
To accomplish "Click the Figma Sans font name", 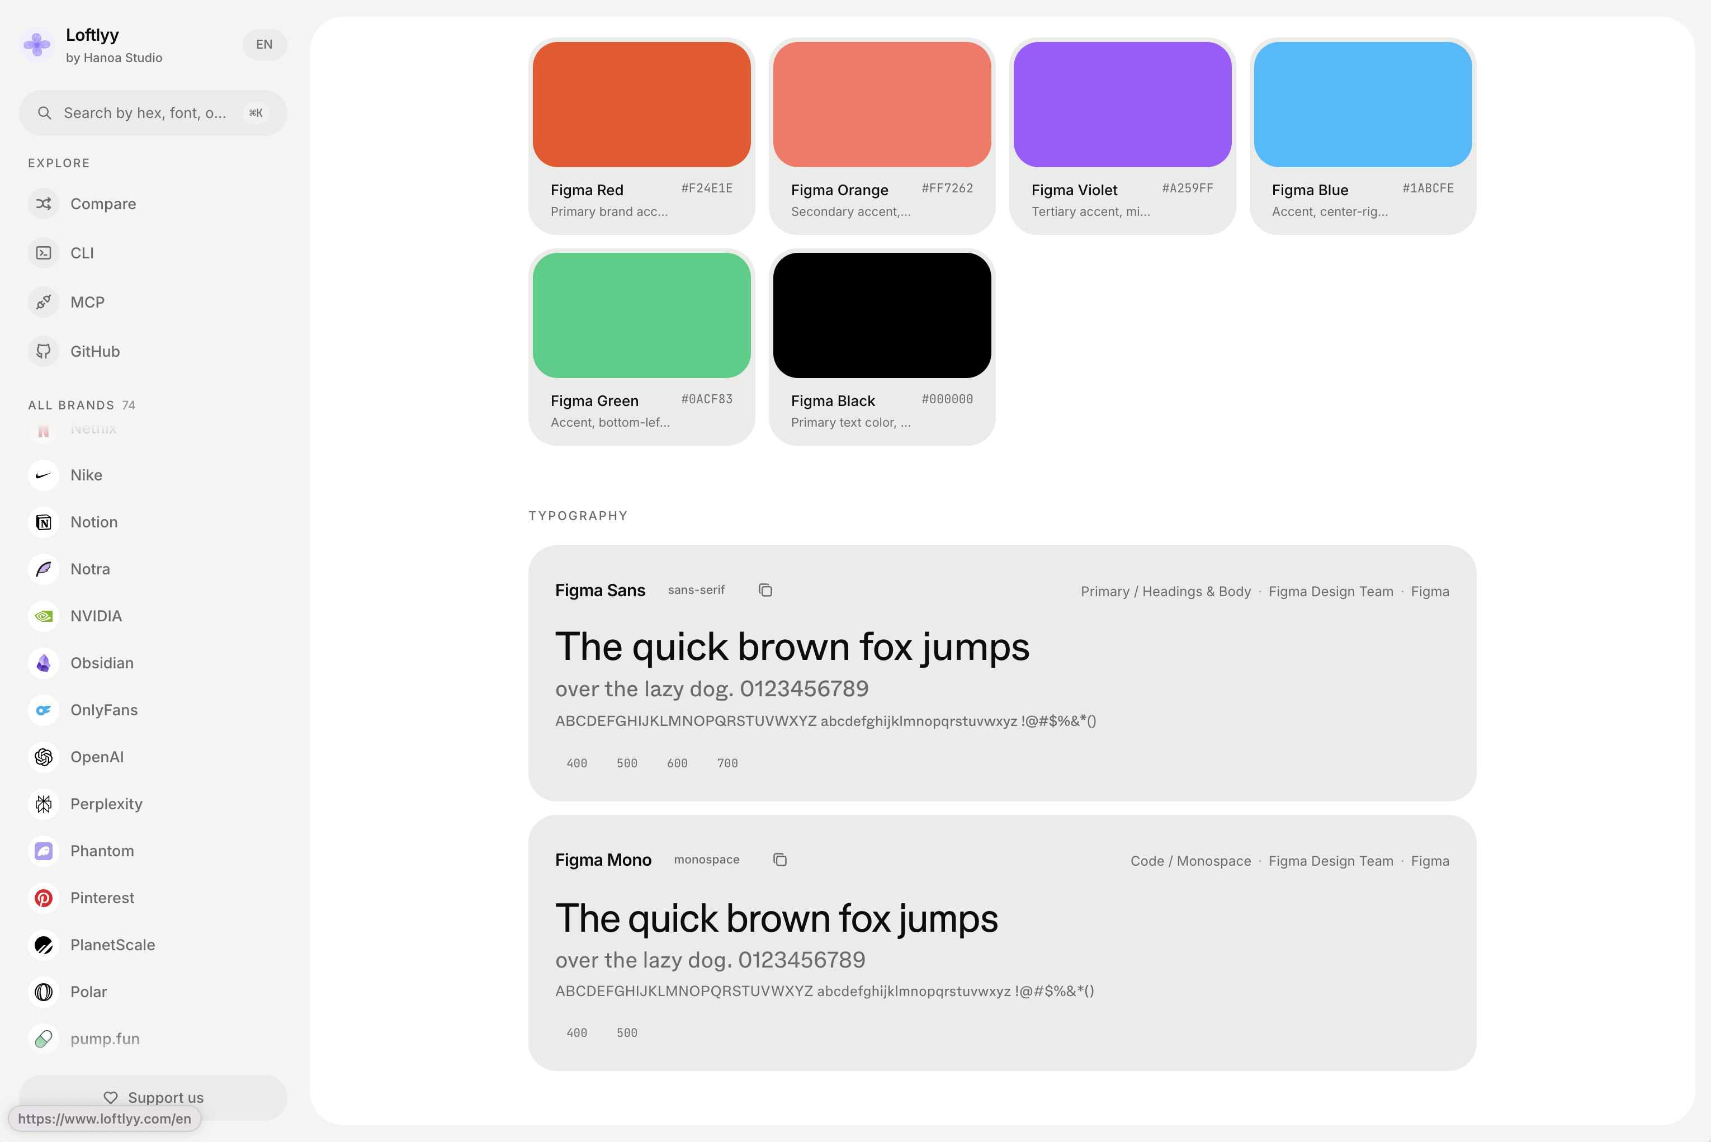I will point(600,591).
